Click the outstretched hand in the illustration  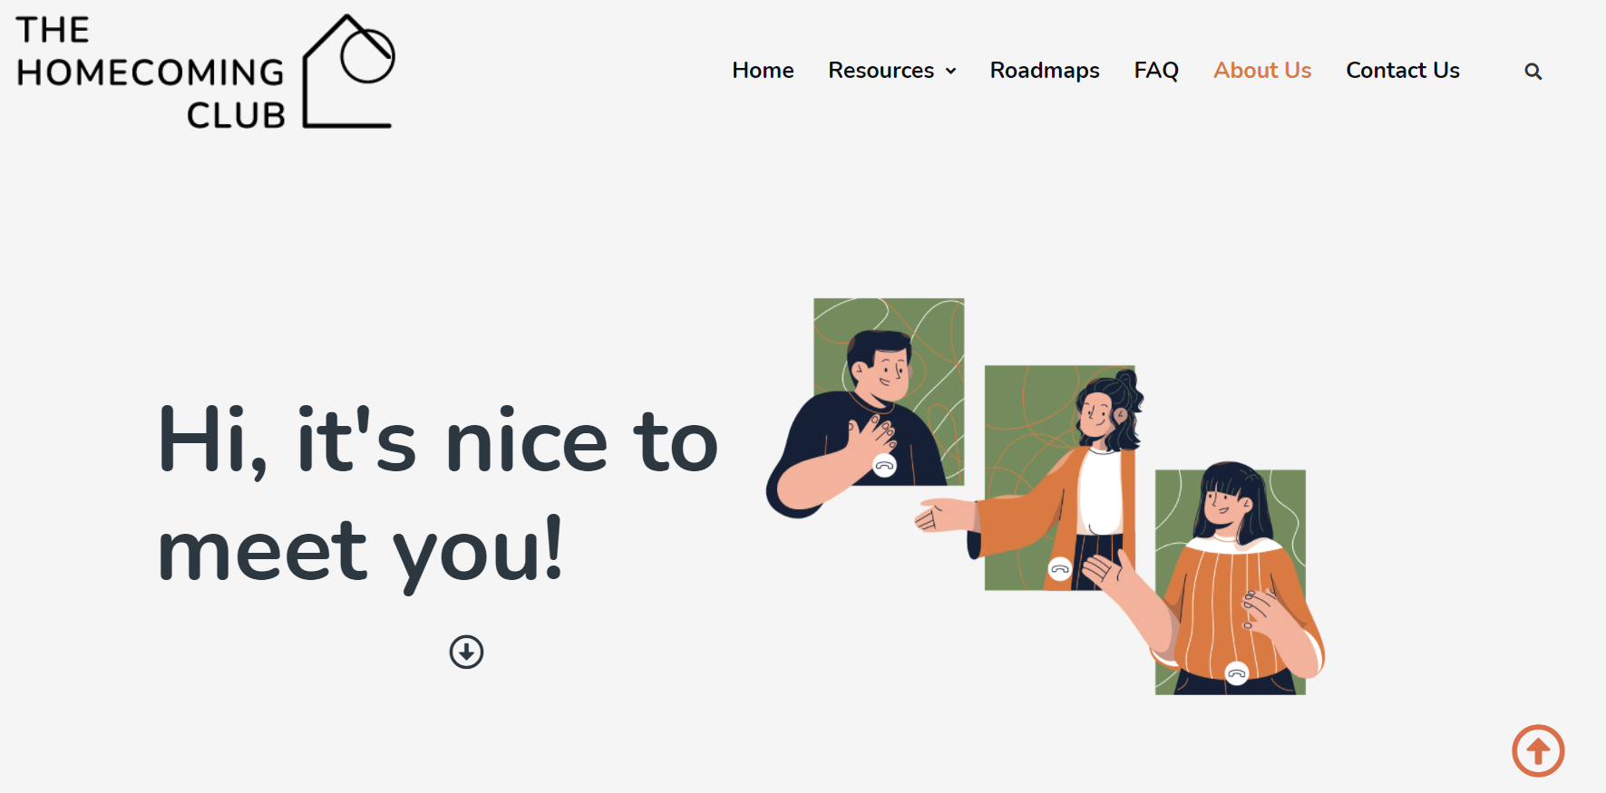pos(939,515)
